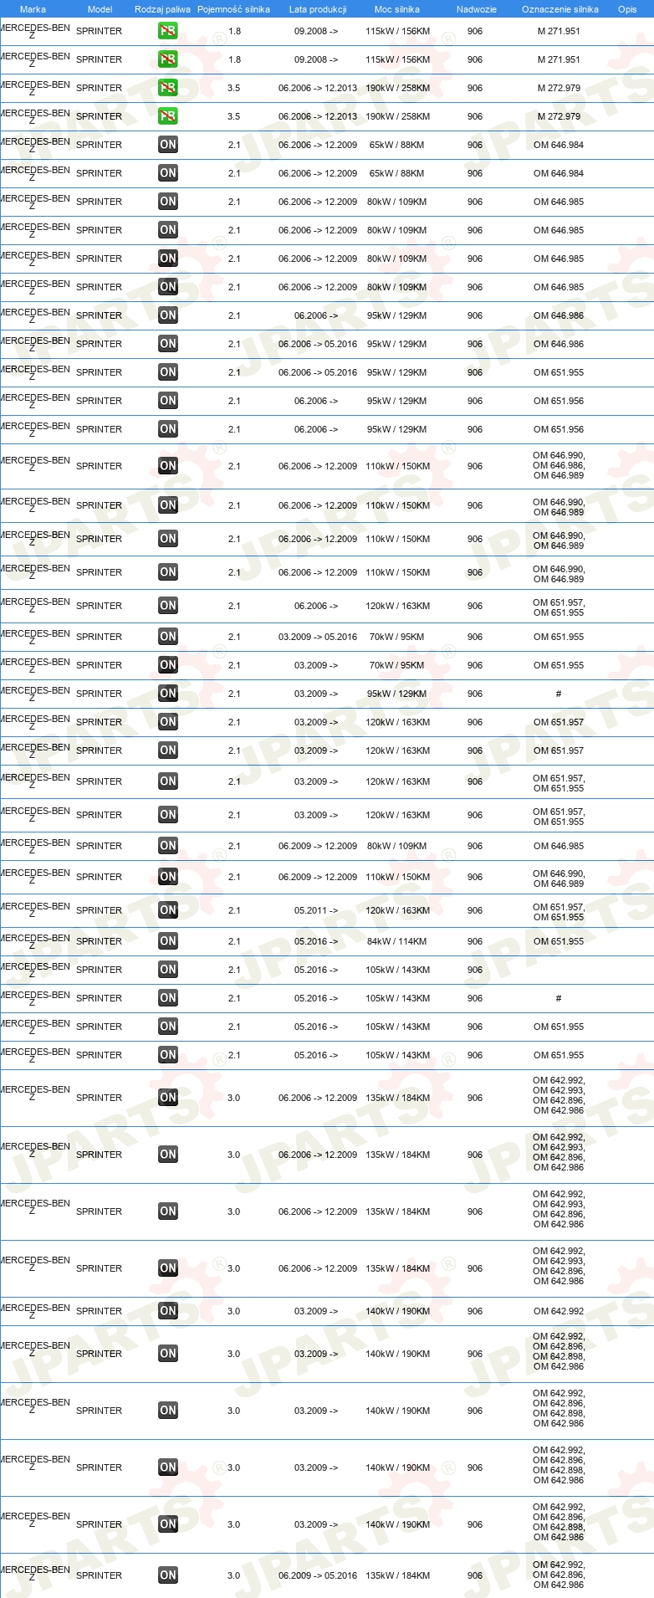Screen dimensions: 654x1598
Task: Click ON icon in the 105kW row marked #
Action: click(x=168, y=998)
